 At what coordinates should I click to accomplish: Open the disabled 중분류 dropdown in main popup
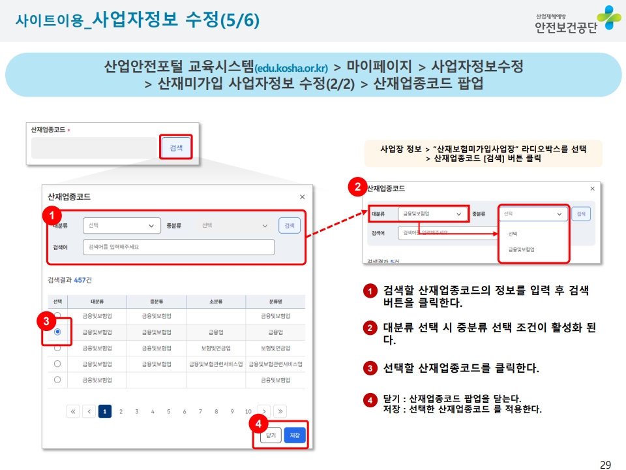click(235, 225)
